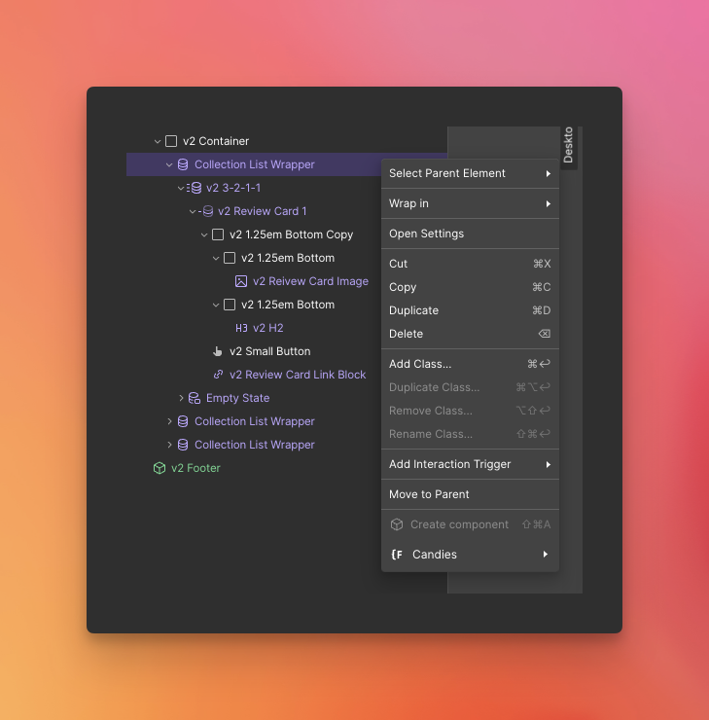
Task: Select the v2 3-2-1-1 tree row label
Action: coord(233,188)
